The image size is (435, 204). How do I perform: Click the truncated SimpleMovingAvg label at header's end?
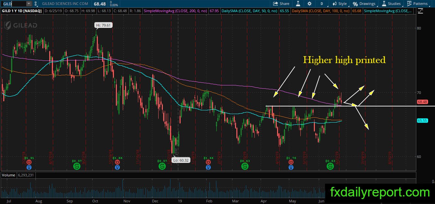388,11
